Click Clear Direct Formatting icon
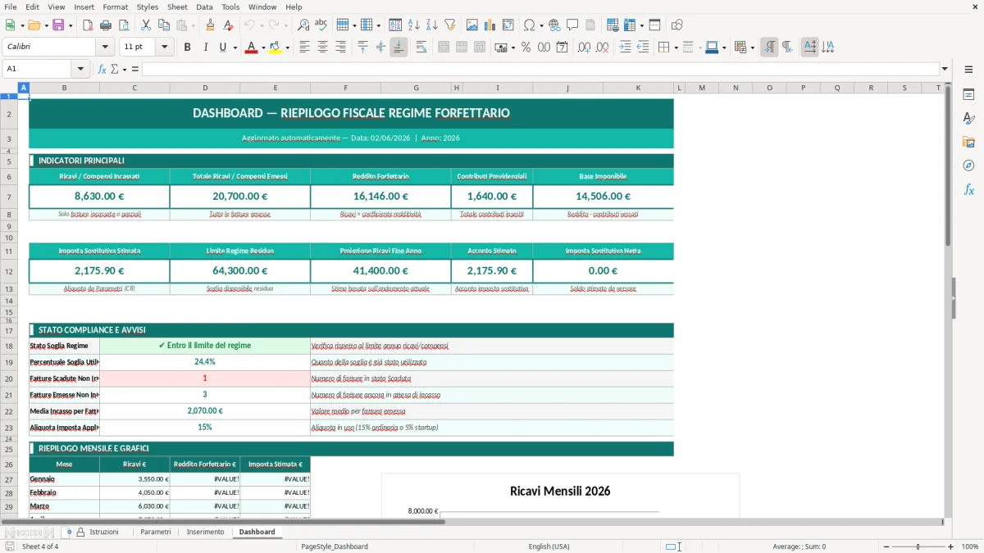This screenshot has width=984, height=553. 228,25
